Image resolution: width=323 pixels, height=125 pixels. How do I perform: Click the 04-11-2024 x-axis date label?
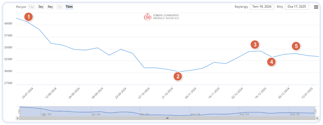point(191,93)
